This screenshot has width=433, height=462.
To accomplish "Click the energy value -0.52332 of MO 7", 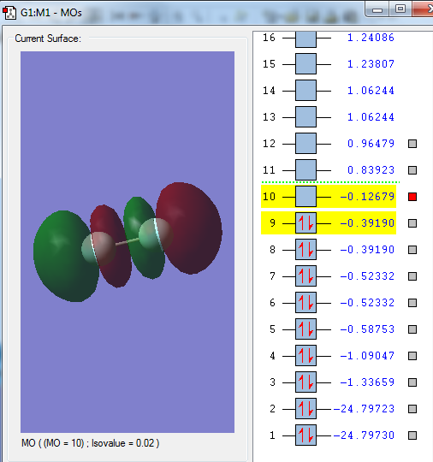I will click(367, 276).
